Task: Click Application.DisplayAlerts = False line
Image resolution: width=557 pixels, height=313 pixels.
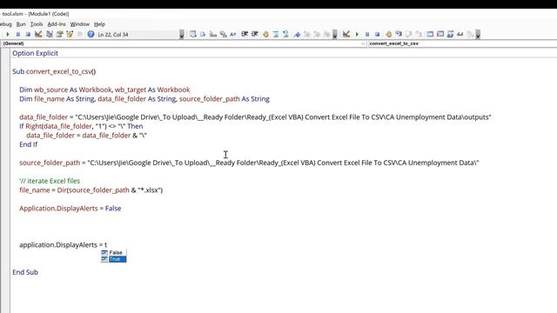Action: (x=70, y=209)
